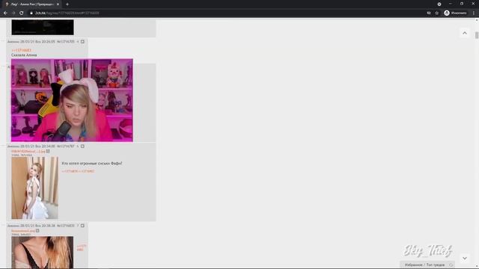Screen dimensions: 479x269
Task: Go back with the browser back arrow
Action: (5, 13)
